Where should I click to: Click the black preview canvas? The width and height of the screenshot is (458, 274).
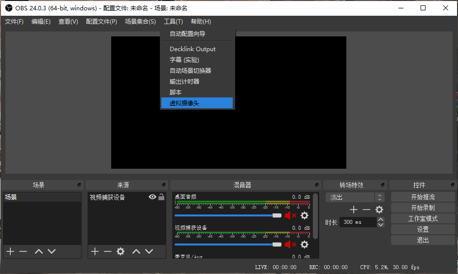point(229,102)
